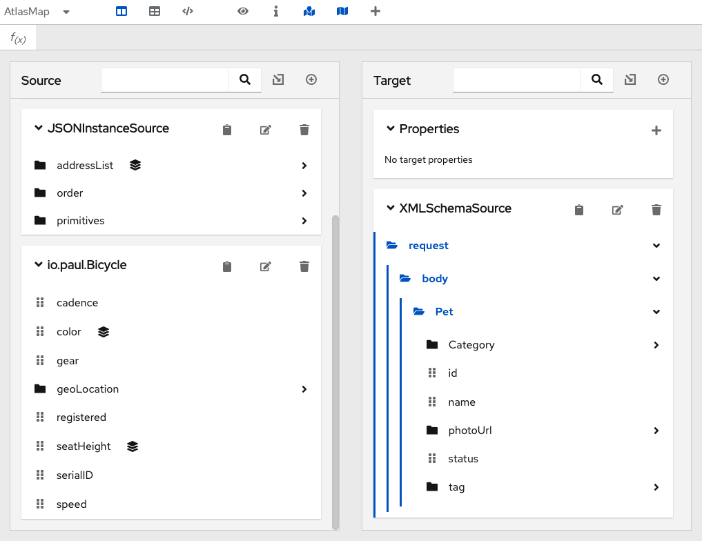702x541 pixels.
Task: Click the clipboard icon for XMLSchemaSource
Action: [579, 210]
